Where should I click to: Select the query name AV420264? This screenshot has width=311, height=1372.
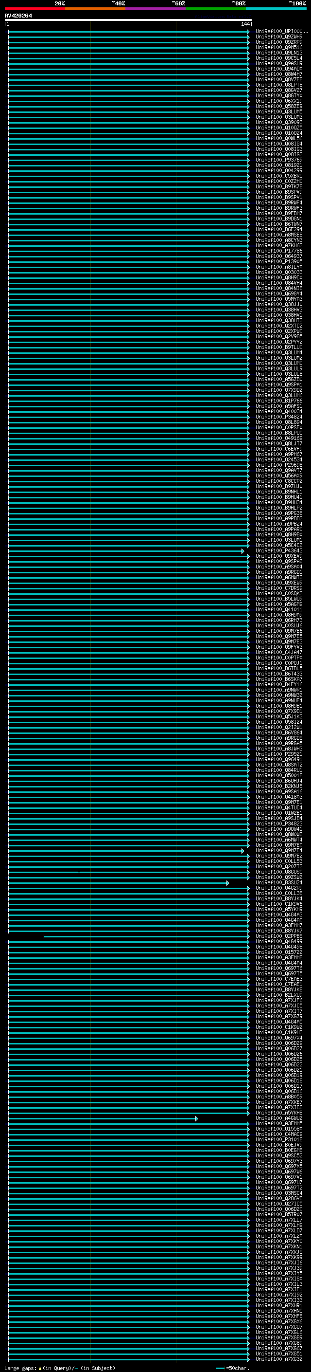pos(18,16)
